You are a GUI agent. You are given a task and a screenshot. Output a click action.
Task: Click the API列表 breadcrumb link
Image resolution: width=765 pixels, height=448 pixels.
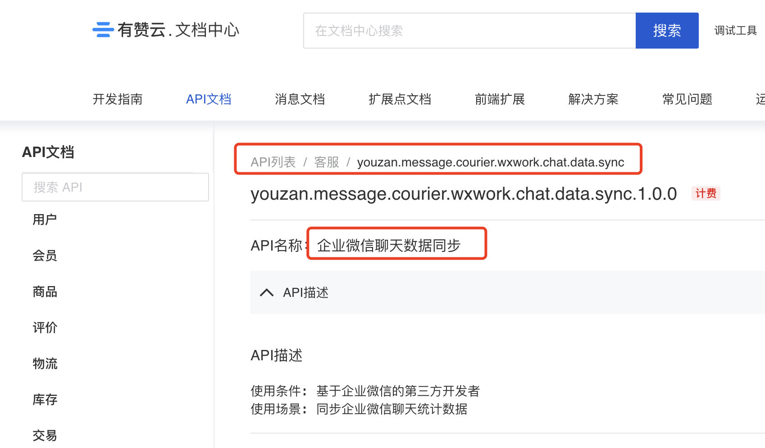tap(273, 162)
